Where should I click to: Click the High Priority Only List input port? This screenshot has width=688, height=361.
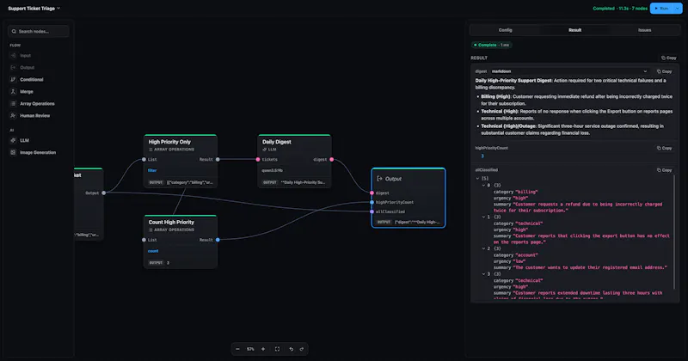click(x=144, y=160)
